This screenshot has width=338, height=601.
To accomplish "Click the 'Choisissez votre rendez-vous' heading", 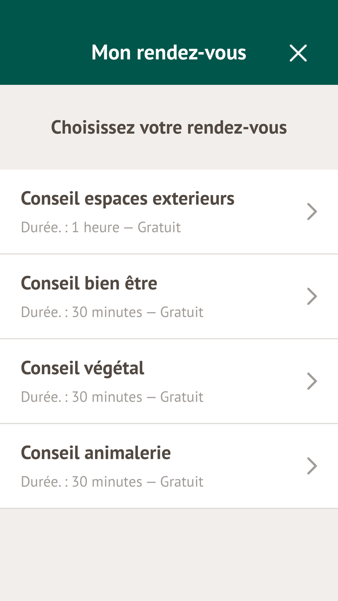I will pos(169,127).
